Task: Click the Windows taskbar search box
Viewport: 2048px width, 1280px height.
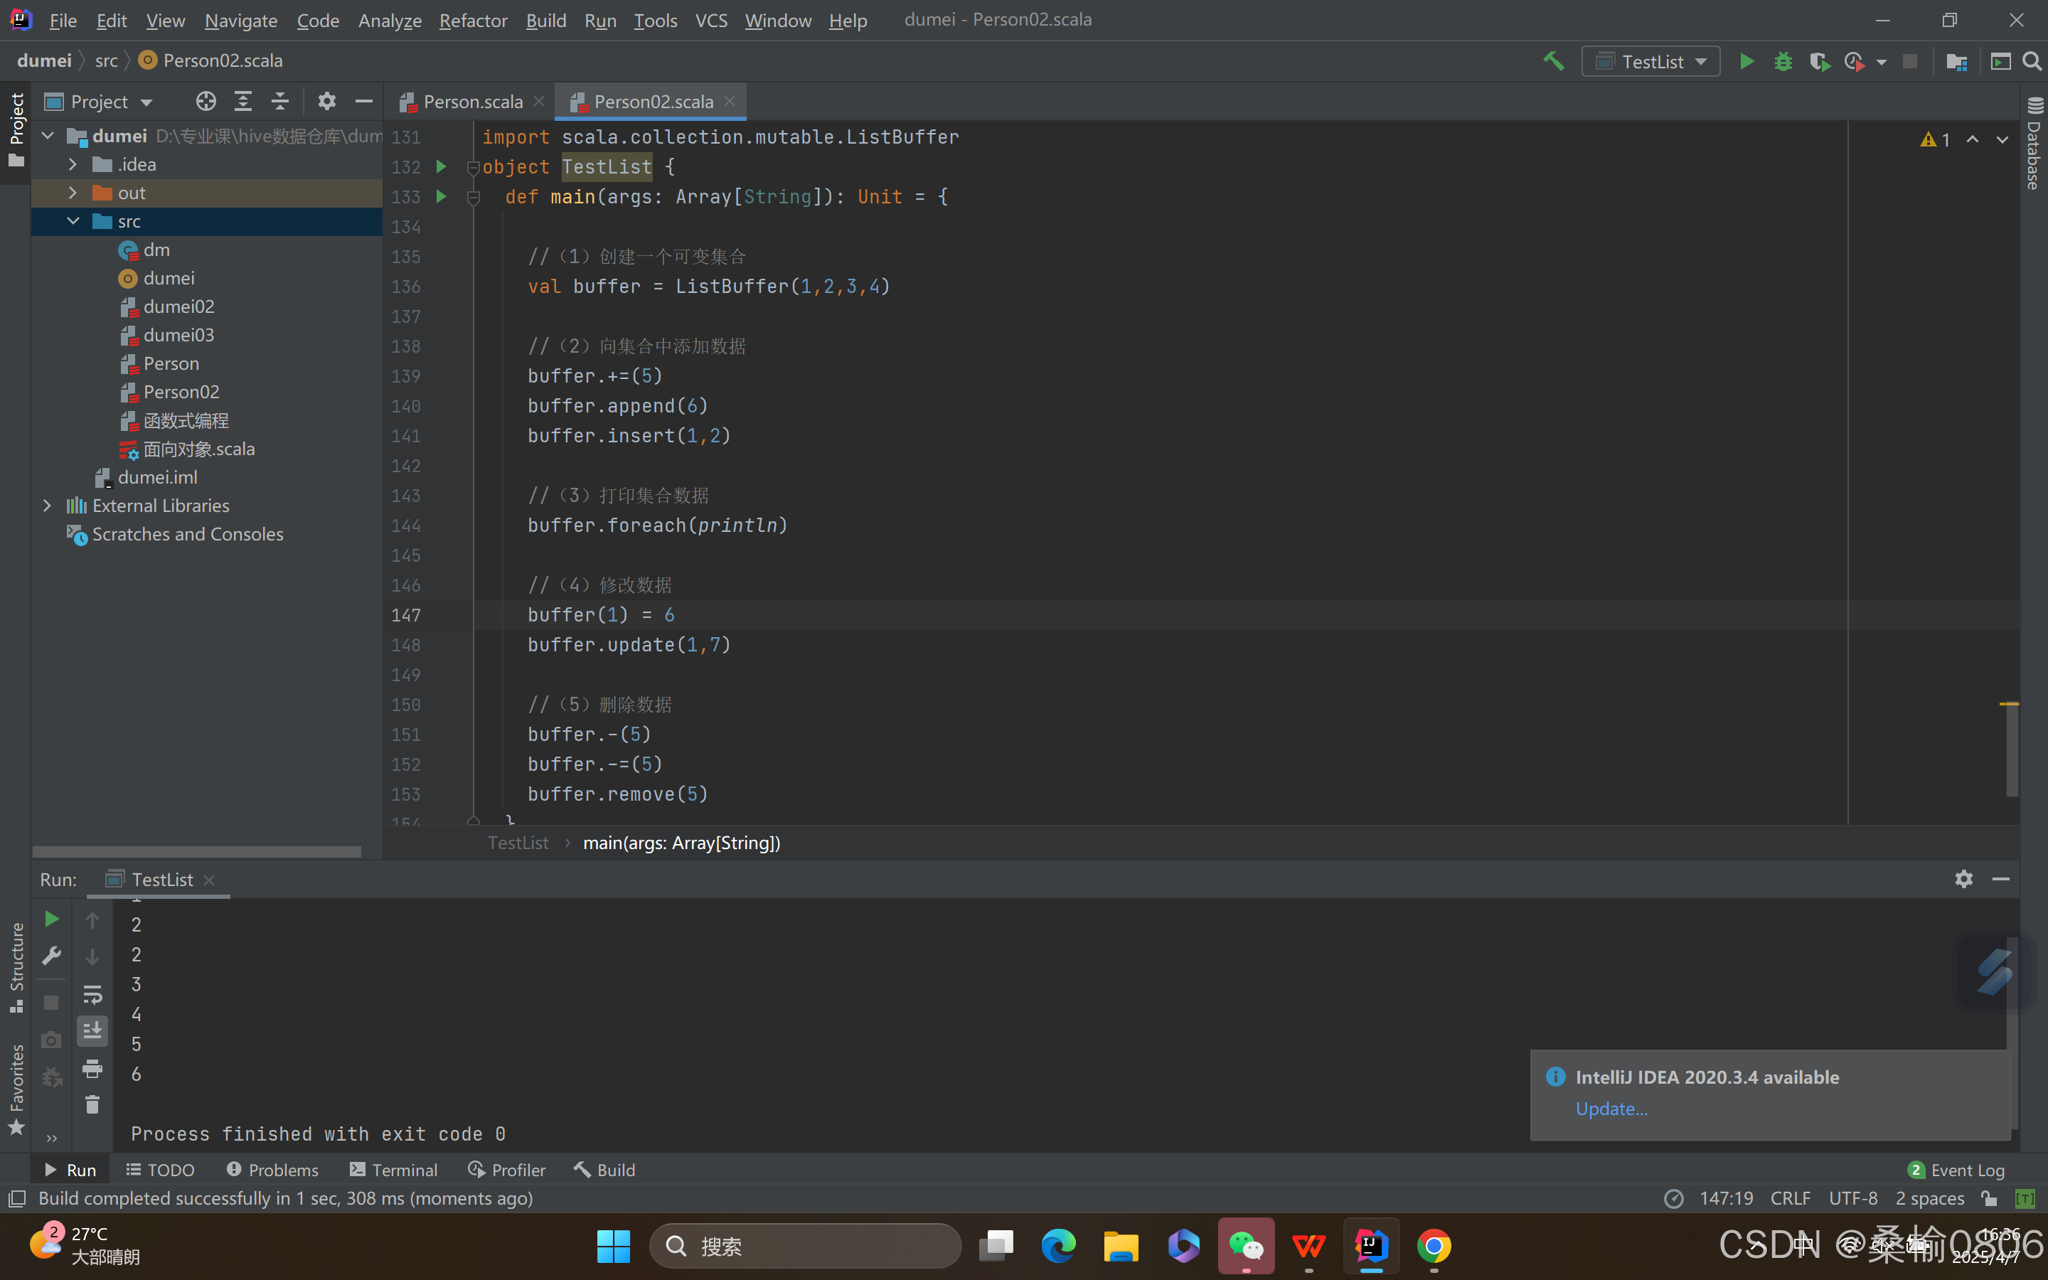Action: tap(805, 1245)
